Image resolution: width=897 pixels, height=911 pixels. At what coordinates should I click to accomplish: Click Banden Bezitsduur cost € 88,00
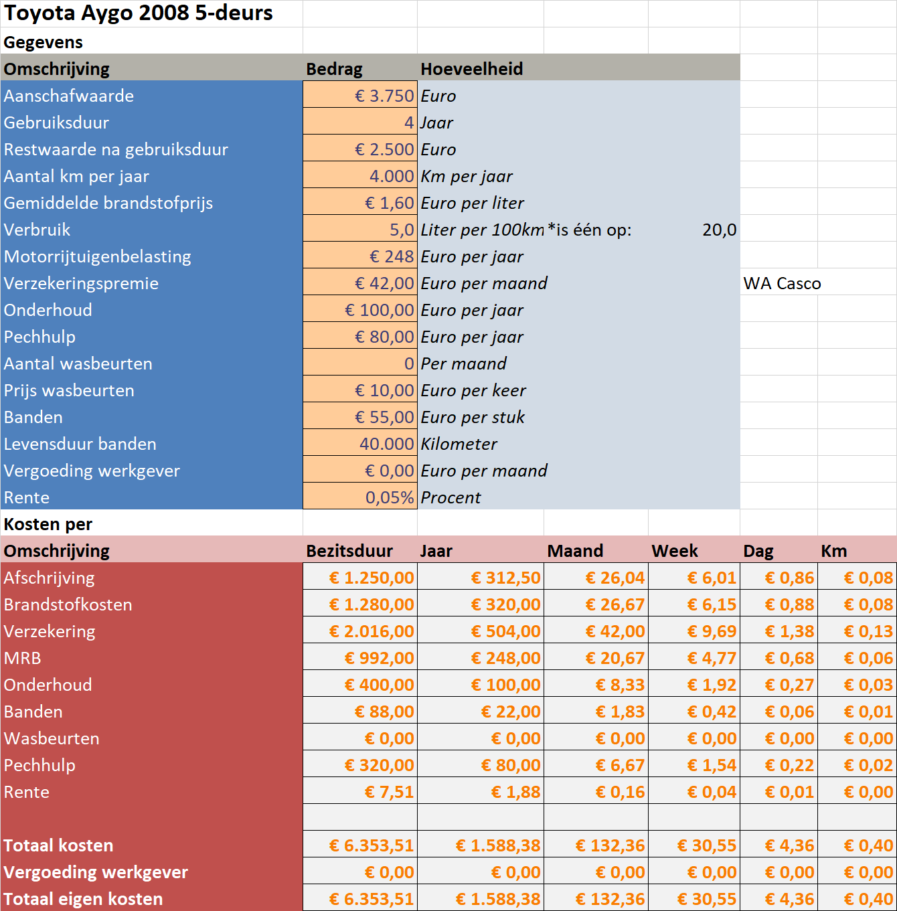360,710
